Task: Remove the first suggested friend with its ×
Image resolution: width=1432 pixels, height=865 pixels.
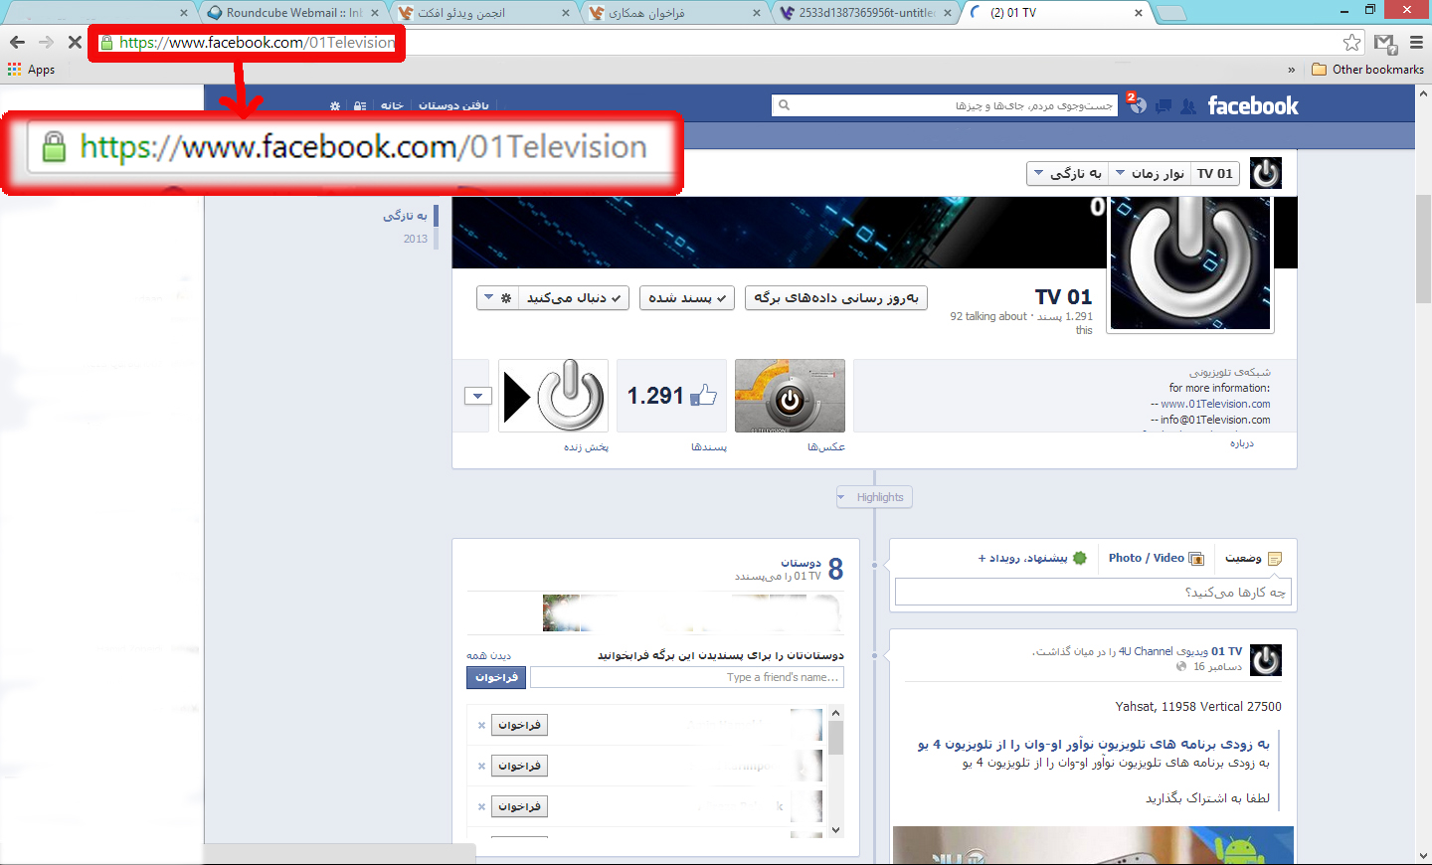Action: (481, 725)
